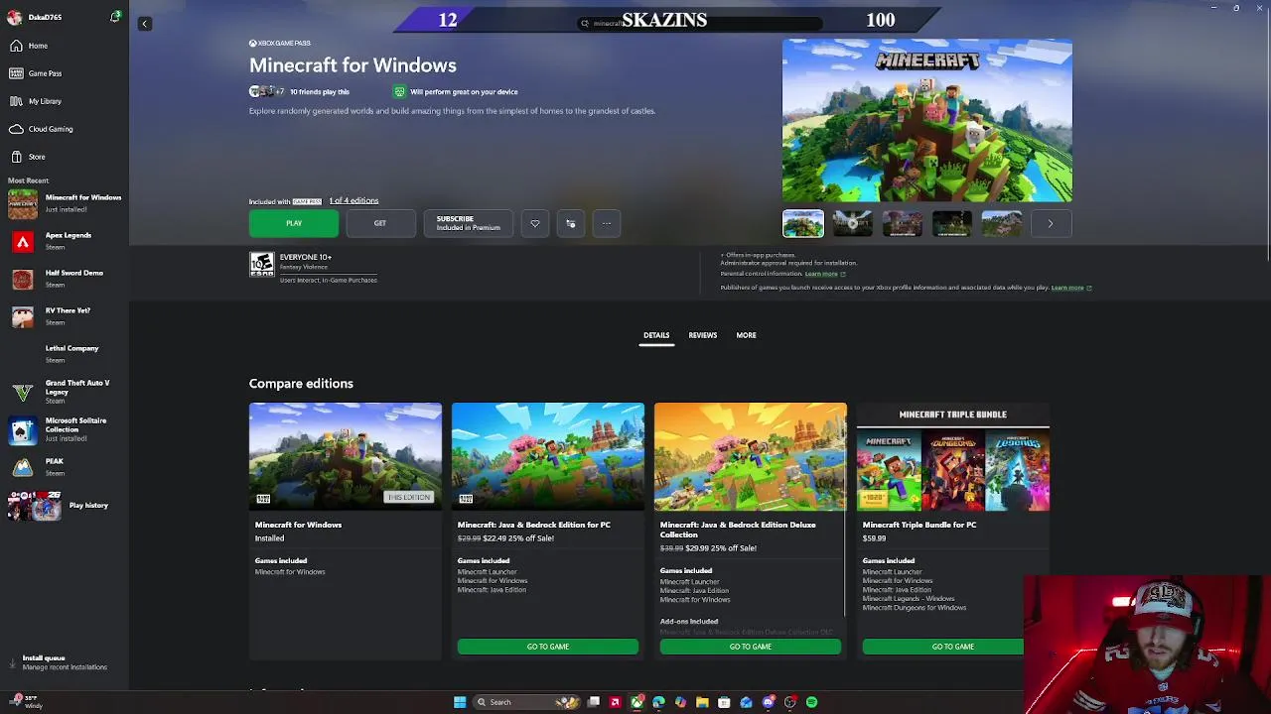Select the fifth gallery thumbnail

pyautogui.click(x=1002, y=224)
